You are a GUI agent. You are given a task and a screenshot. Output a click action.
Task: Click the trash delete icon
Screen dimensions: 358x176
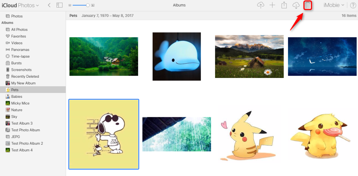308,5
